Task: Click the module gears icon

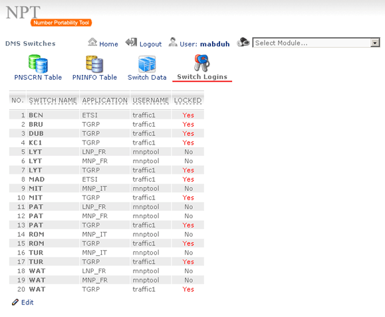Action: 243,42
